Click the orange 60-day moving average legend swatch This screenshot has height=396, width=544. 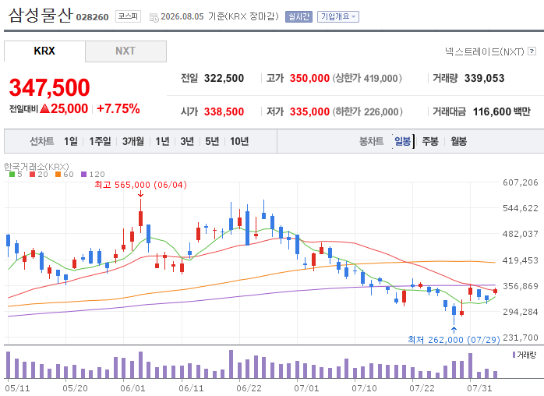click(x=58, y=175)
